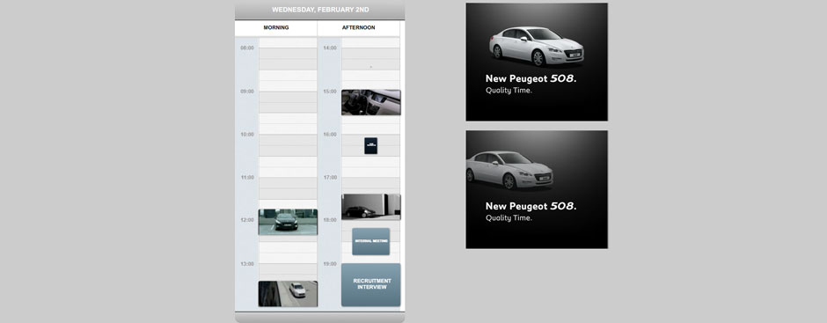This screenshot has width=827, height=323.
Task: Open the Recruitment Interview appointment
Action: [370, 285]
